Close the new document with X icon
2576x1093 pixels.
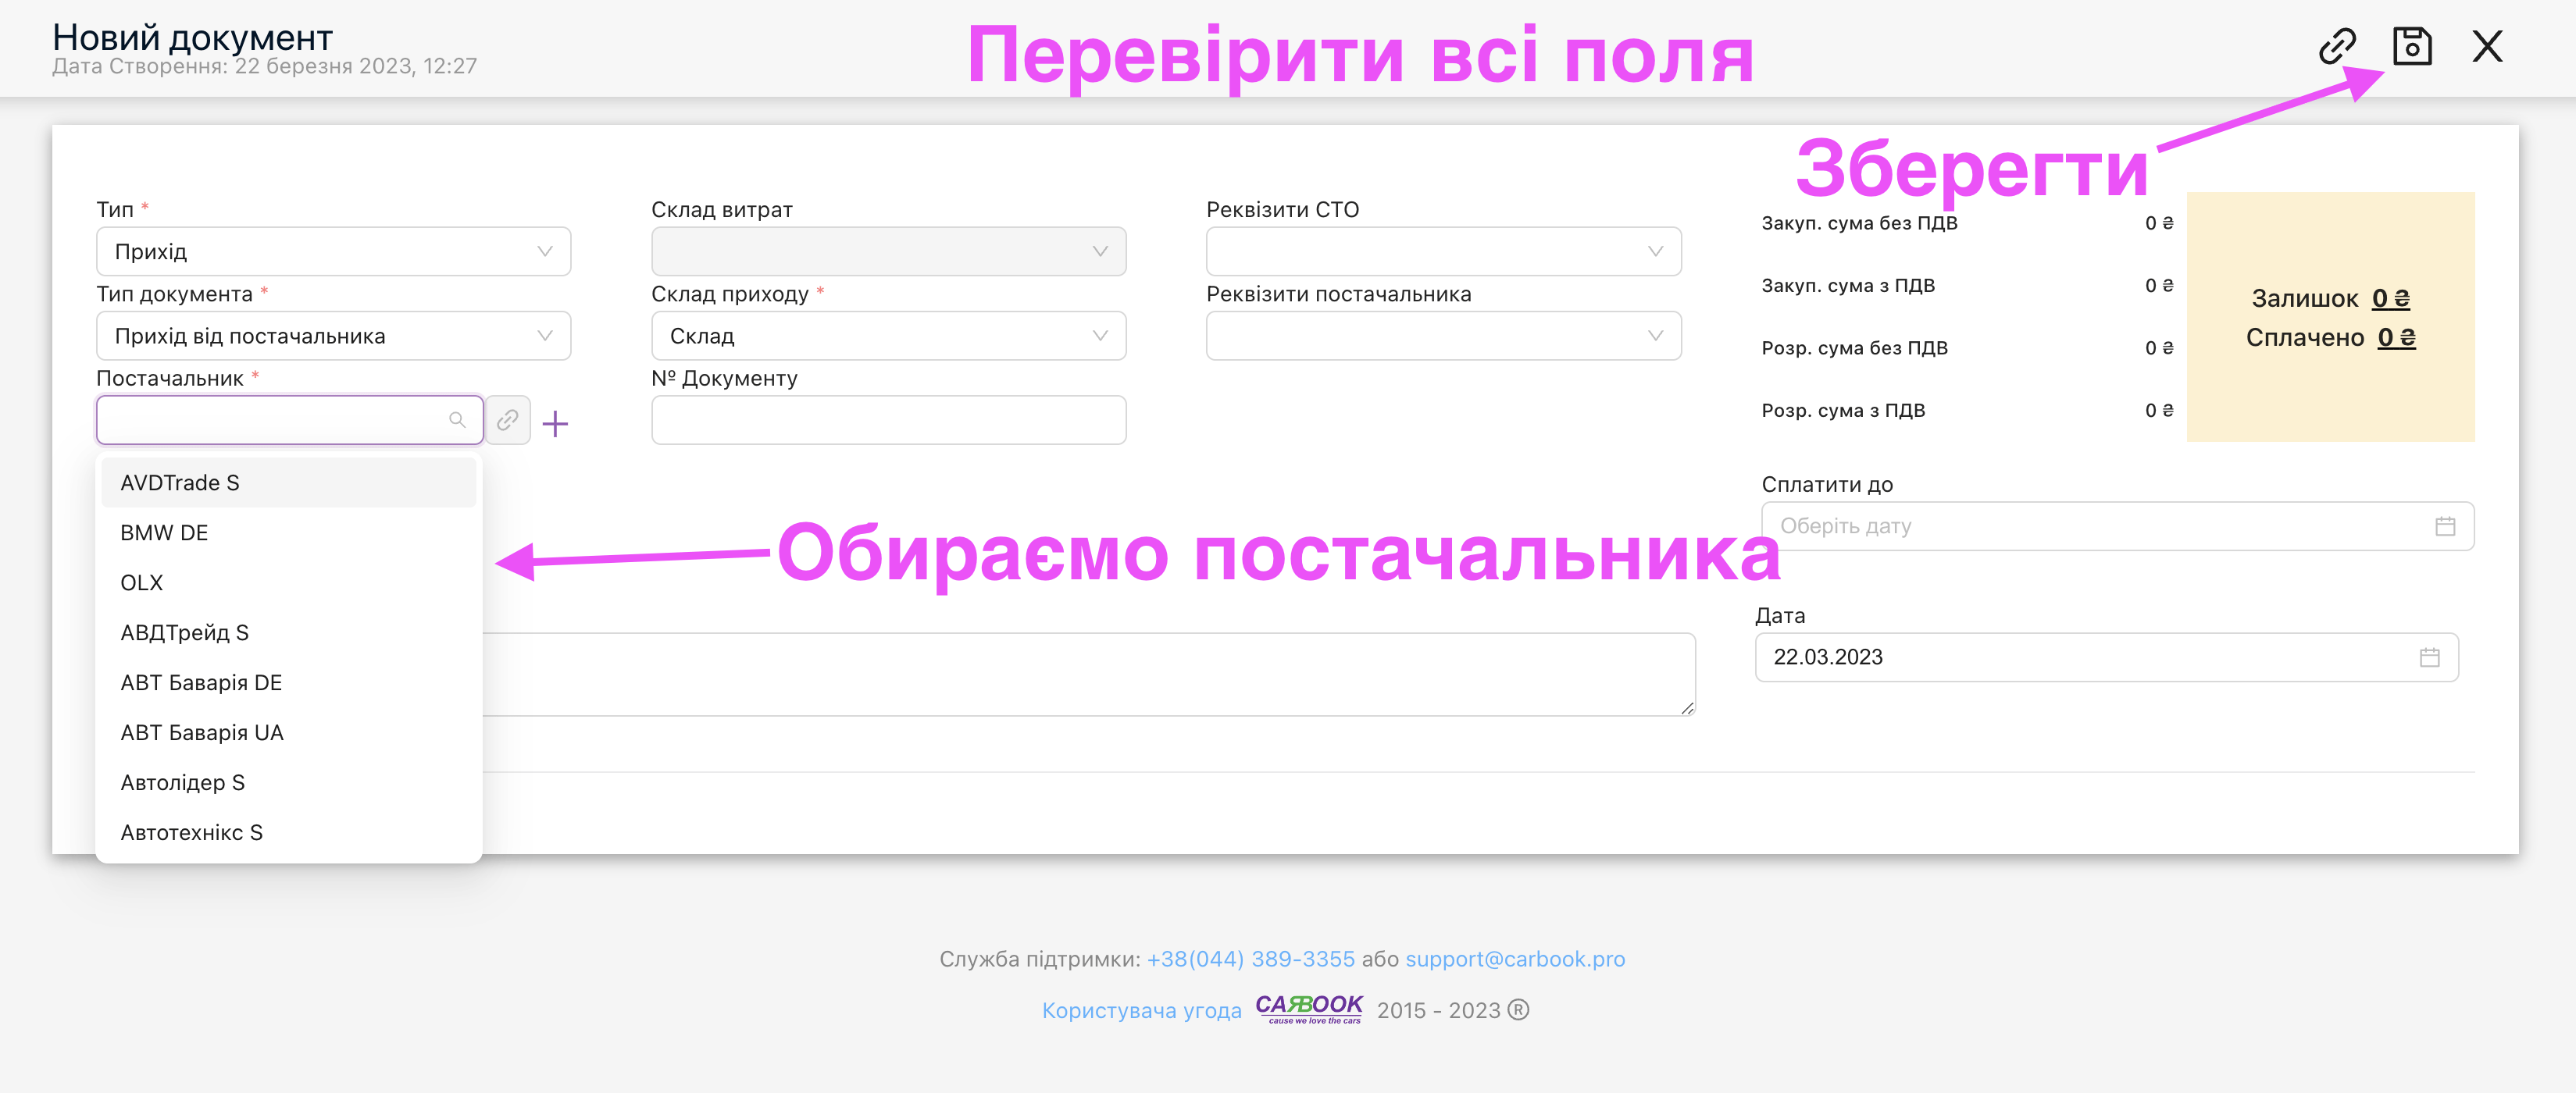click(2486, 46)
